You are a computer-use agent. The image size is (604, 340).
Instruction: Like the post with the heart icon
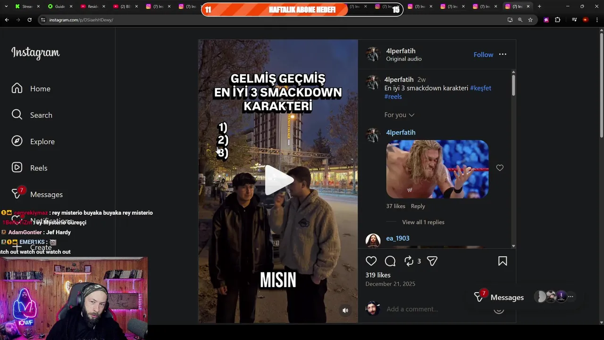[371, 261]
